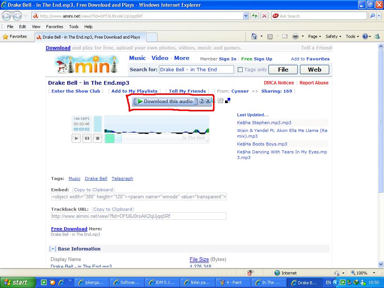Click the File search button
The width and height of the screenshot is (384, 288).
pyautogui.click(x=283, y=69)
